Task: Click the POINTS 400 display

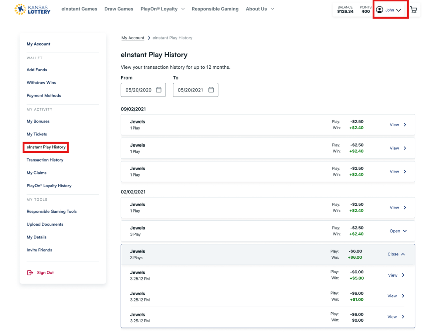Action: tap(365, 10)
